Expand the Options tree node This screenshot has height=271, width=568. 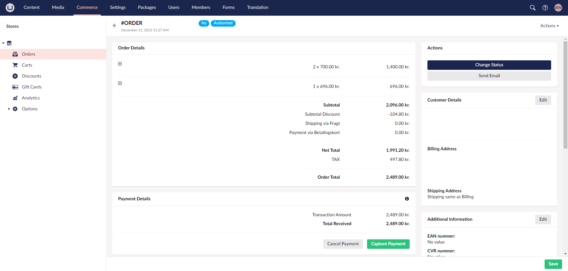tap(9, 109)
